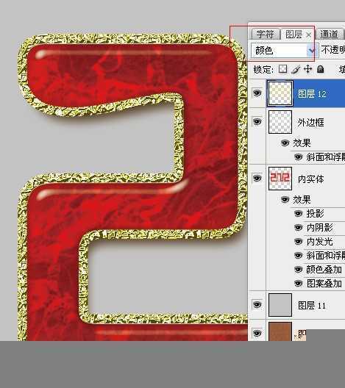Viewport: 345px width, 388px height.
Task: Click the 内发光 effect entry
Action: coord(319,241)
